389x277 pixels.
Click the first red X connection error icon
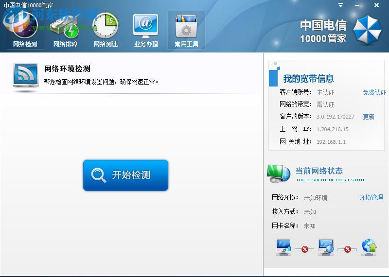pyautogui.click(x=305, y=249)
